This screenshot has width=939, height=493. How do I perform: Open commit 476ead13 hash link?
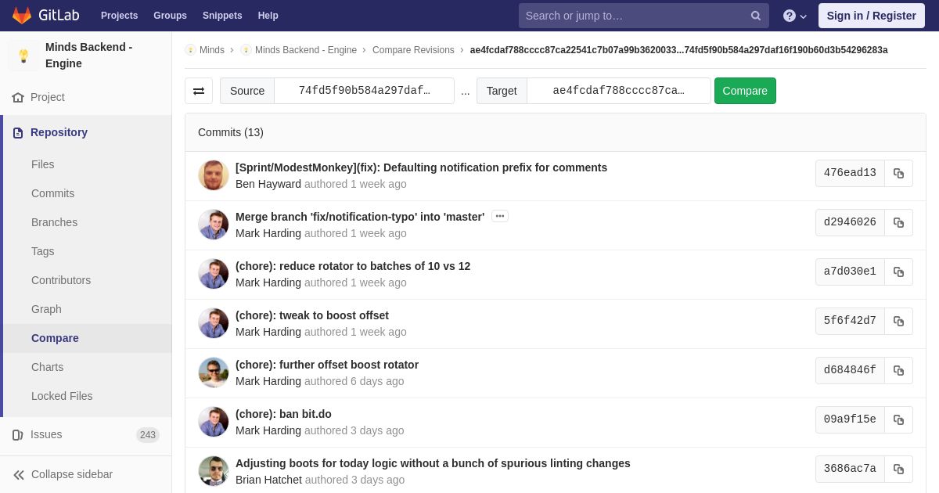point(850,174)
